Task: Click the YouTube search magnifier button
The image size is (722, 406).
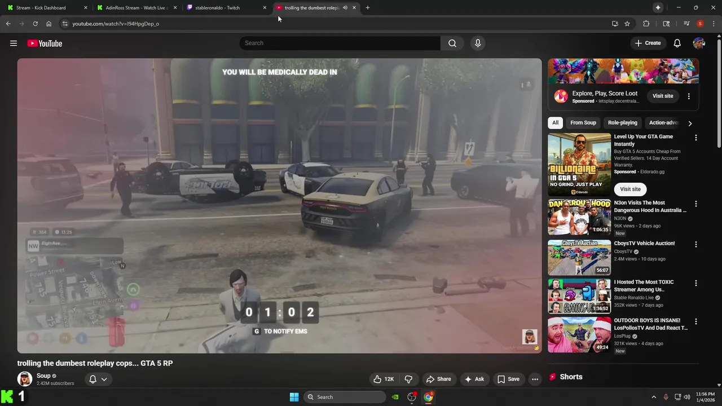Action: 452,43
